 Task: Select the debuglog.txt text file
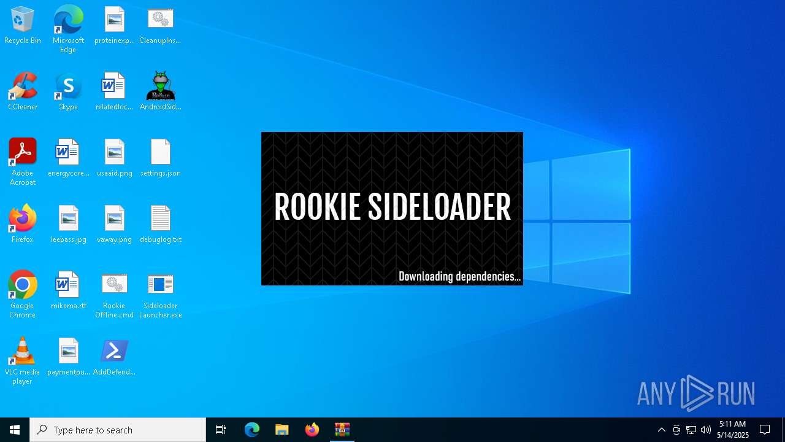(160, 225)
